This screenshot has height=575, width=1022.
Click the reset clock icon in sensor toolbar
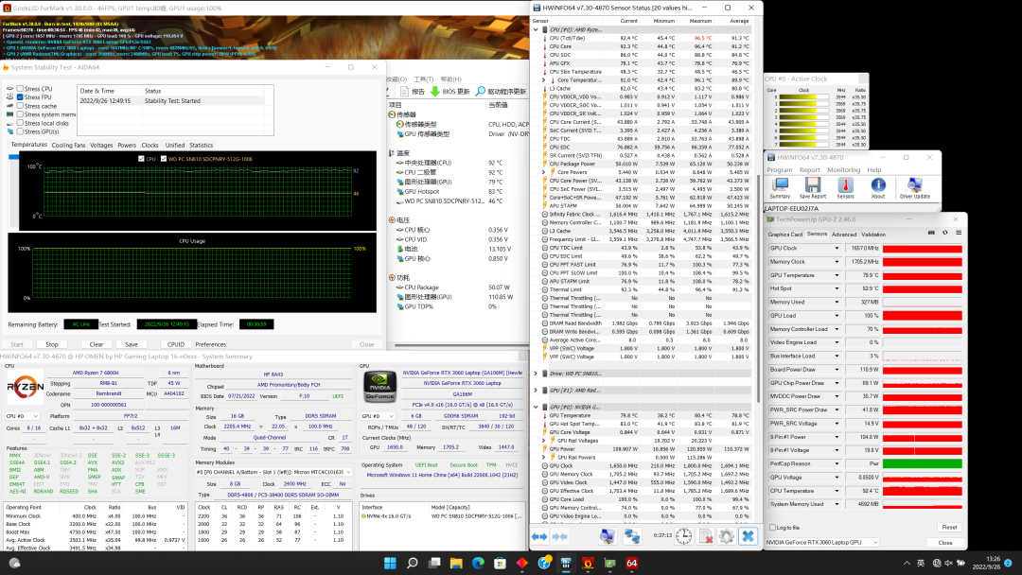point(682,536)
